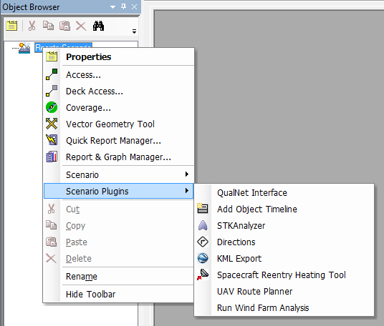Click the green Coverage icon
Screen dimensions: 384x326
point(52,107)
